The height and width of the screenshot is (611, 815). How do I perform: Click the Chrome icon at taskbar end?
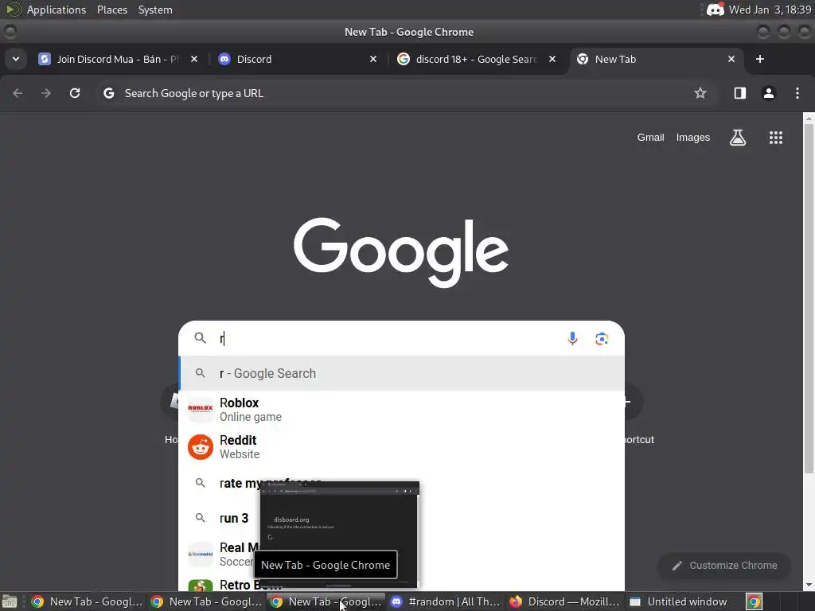pyautogui.click(x=754, y=601)
